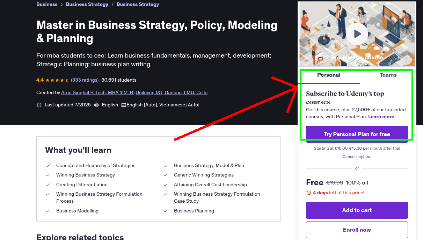Click the course preview thumbnail image
The image size is (423, 240).
pos(357,34)
